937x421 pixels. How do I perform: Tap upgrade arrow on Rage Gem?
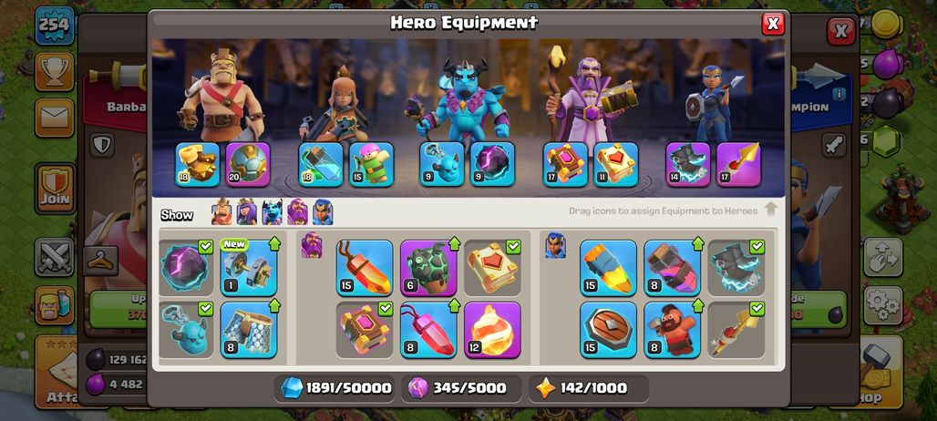coord(454,243)
